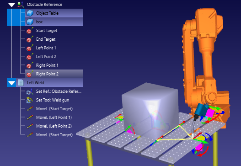The height and width of the screenshot is (166, 241).
Task: Click the Start Target target icon
Action: (30, 31)
